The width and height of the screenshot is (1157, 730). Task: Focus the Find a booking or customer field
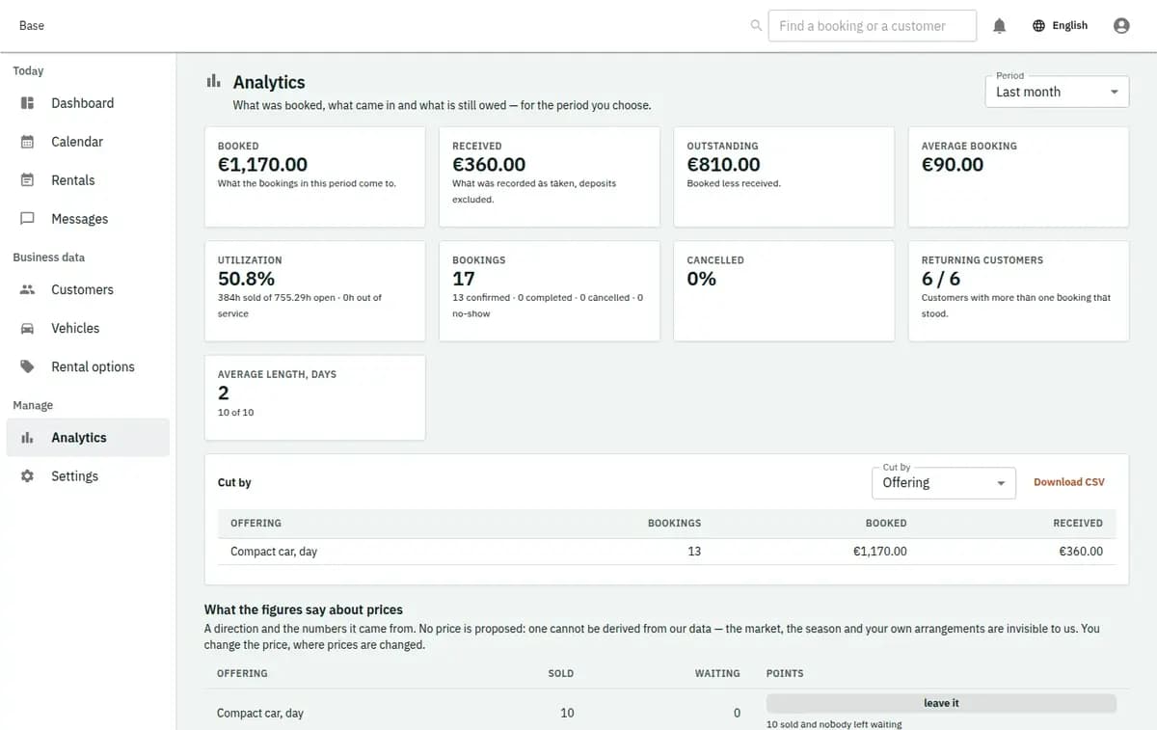coord(873,26)
